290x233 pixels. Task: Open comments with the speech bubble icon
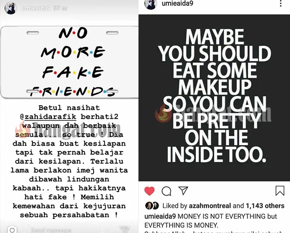(x=166, y=191)
